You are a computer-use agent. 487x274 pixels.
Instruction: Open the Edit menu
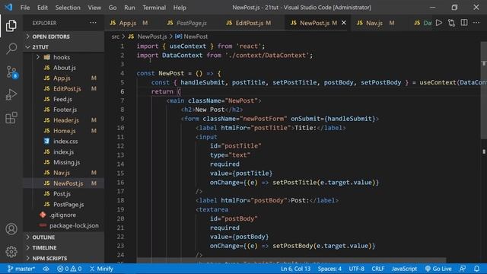(x=43, y=8)
